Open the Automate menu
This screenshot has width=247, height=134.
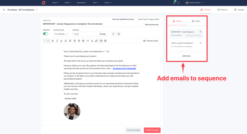click(x=82, y=3)
